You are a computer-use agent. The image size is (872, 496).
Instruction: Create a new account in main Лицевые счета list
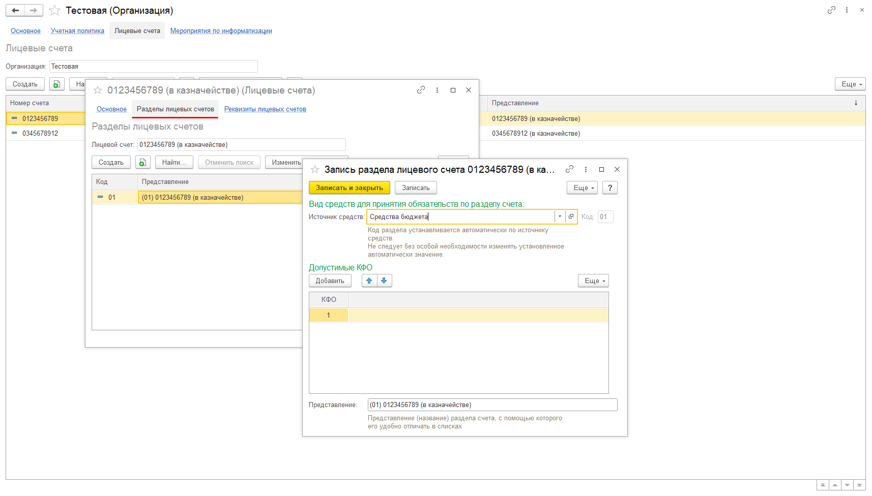coord(25,84)
